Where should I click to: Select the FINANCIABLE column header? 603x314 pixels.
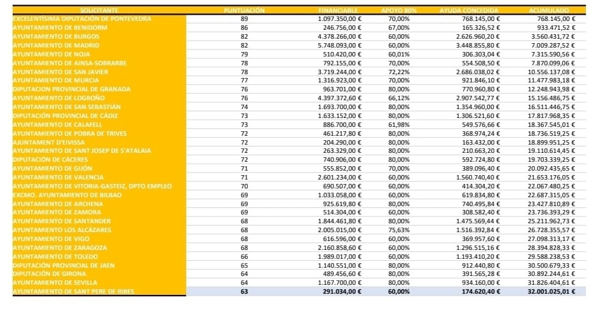pos(338,10)
